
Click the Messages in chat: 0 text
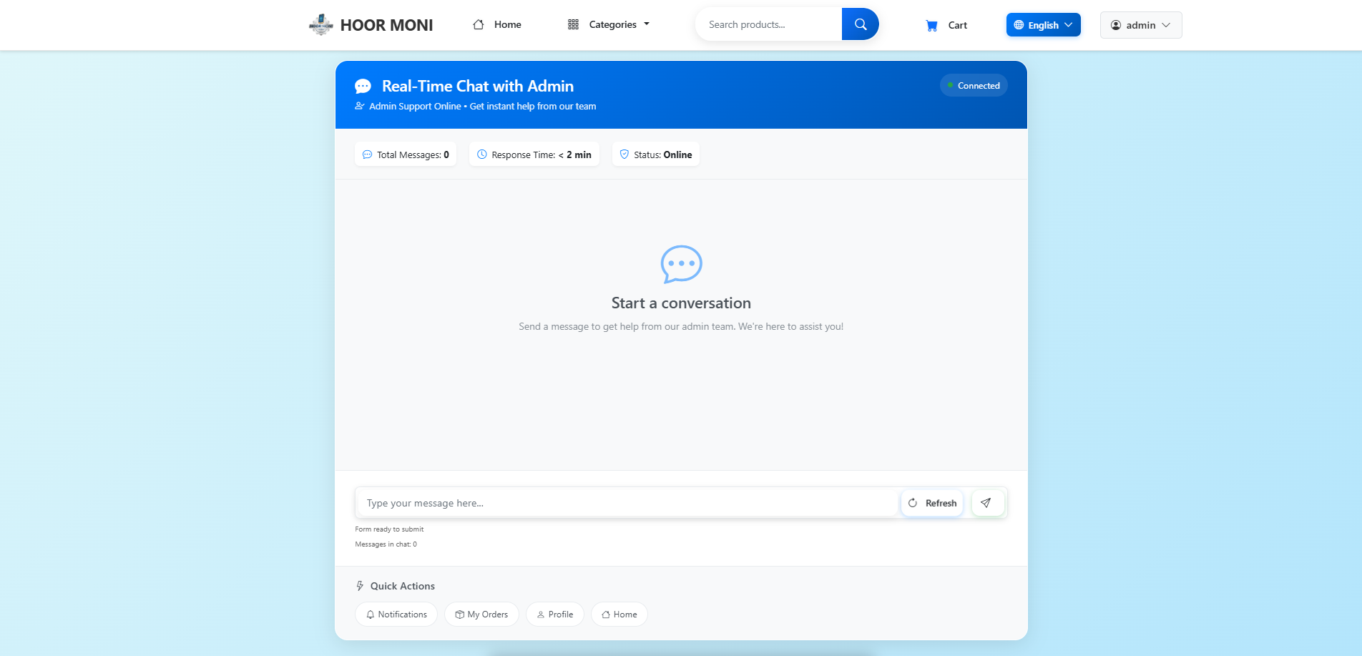[386, 544]
